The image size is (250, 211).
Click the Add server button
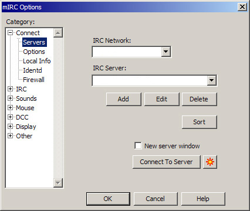[123, 99]
